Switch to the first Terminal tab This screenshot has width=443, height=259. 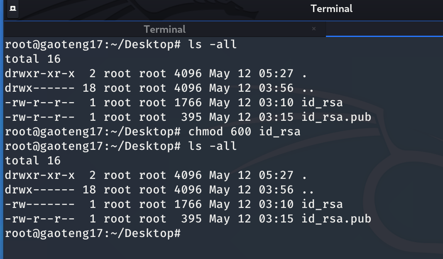coord(164,29)
